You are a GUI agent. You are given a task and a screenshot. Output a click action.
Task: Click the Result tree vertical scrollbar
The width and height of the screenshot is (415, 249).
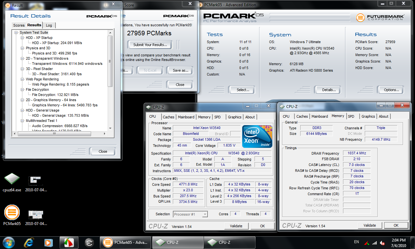click(x=110, y=61)
